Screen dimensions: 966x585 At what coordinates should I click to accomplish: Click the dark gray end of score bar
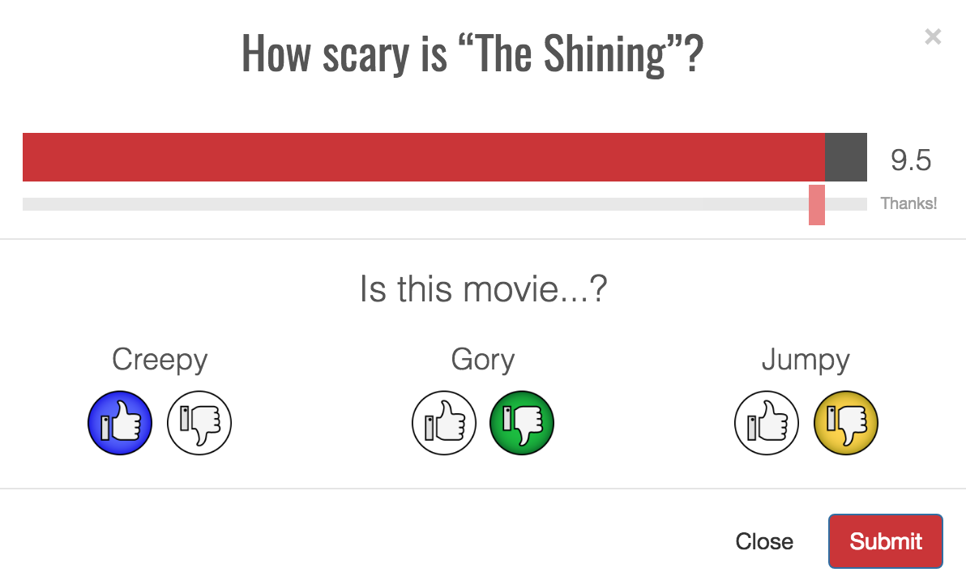(846, 157)
